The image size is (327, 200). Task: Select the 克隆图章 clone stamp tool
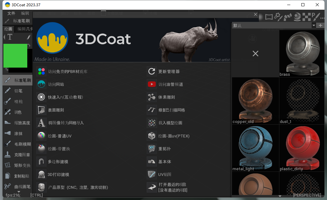tap(18, 155)
